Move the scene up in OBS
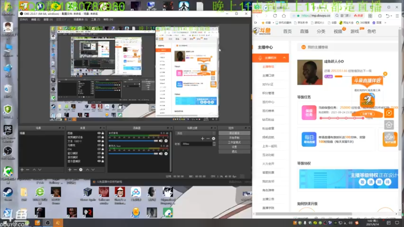The height and width of the screenshot is (227, 404). click(34, 169)
